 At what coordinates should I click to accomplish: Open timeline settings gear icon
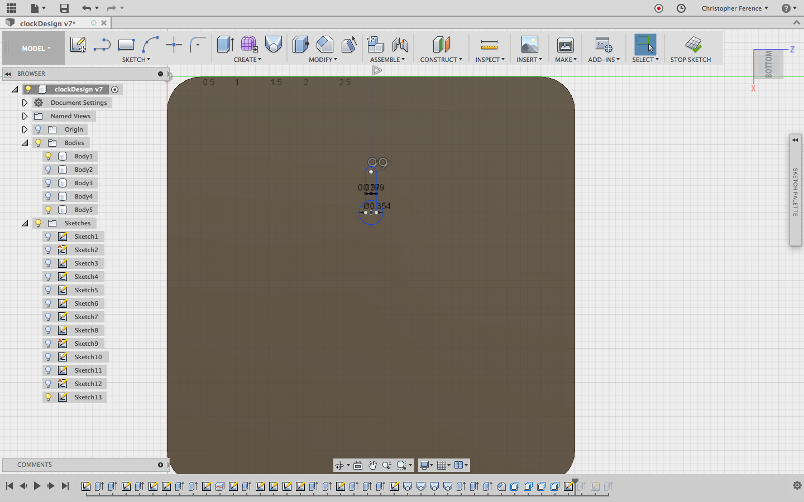(797, 485)
